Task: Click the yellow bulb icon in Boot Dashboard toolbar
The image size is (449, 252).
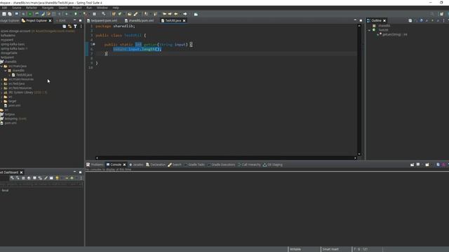Action: pos(57,178)
